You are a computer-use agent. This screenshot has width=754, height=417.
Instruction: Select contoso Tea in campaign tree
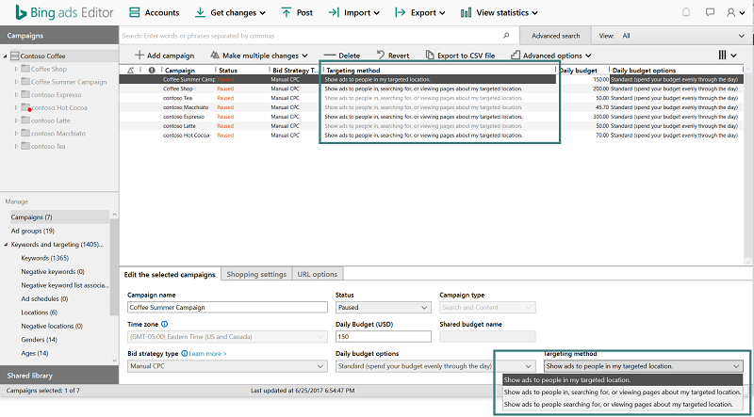pos(48,147)
